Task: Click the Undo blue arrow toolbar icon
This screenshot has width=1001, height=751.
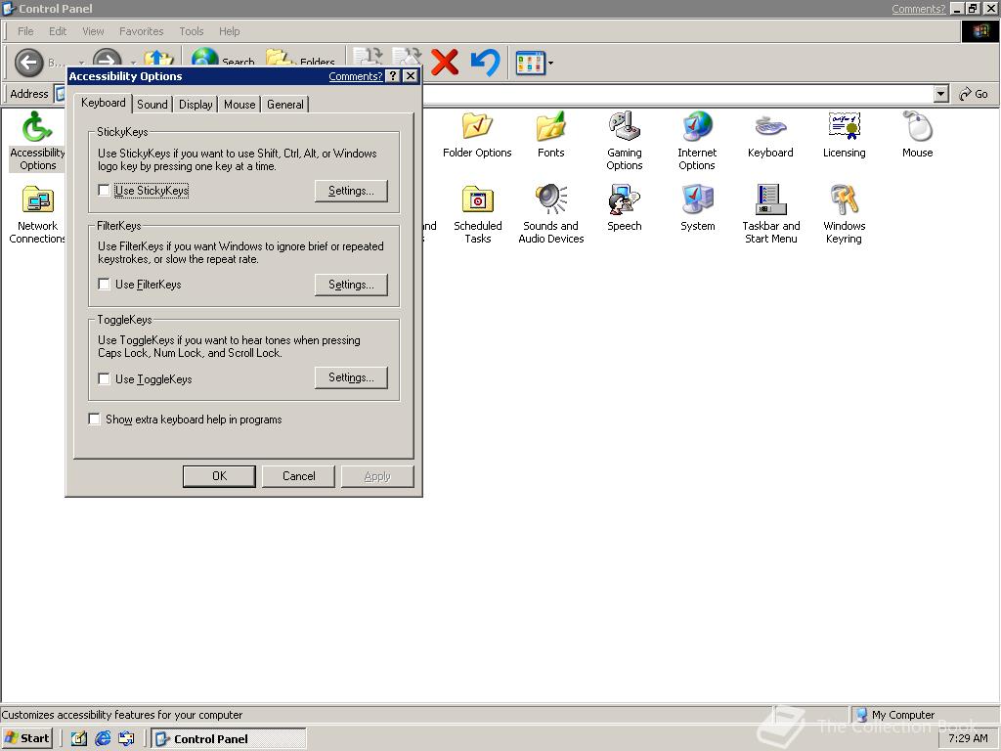Action: (x=485, y=63)
